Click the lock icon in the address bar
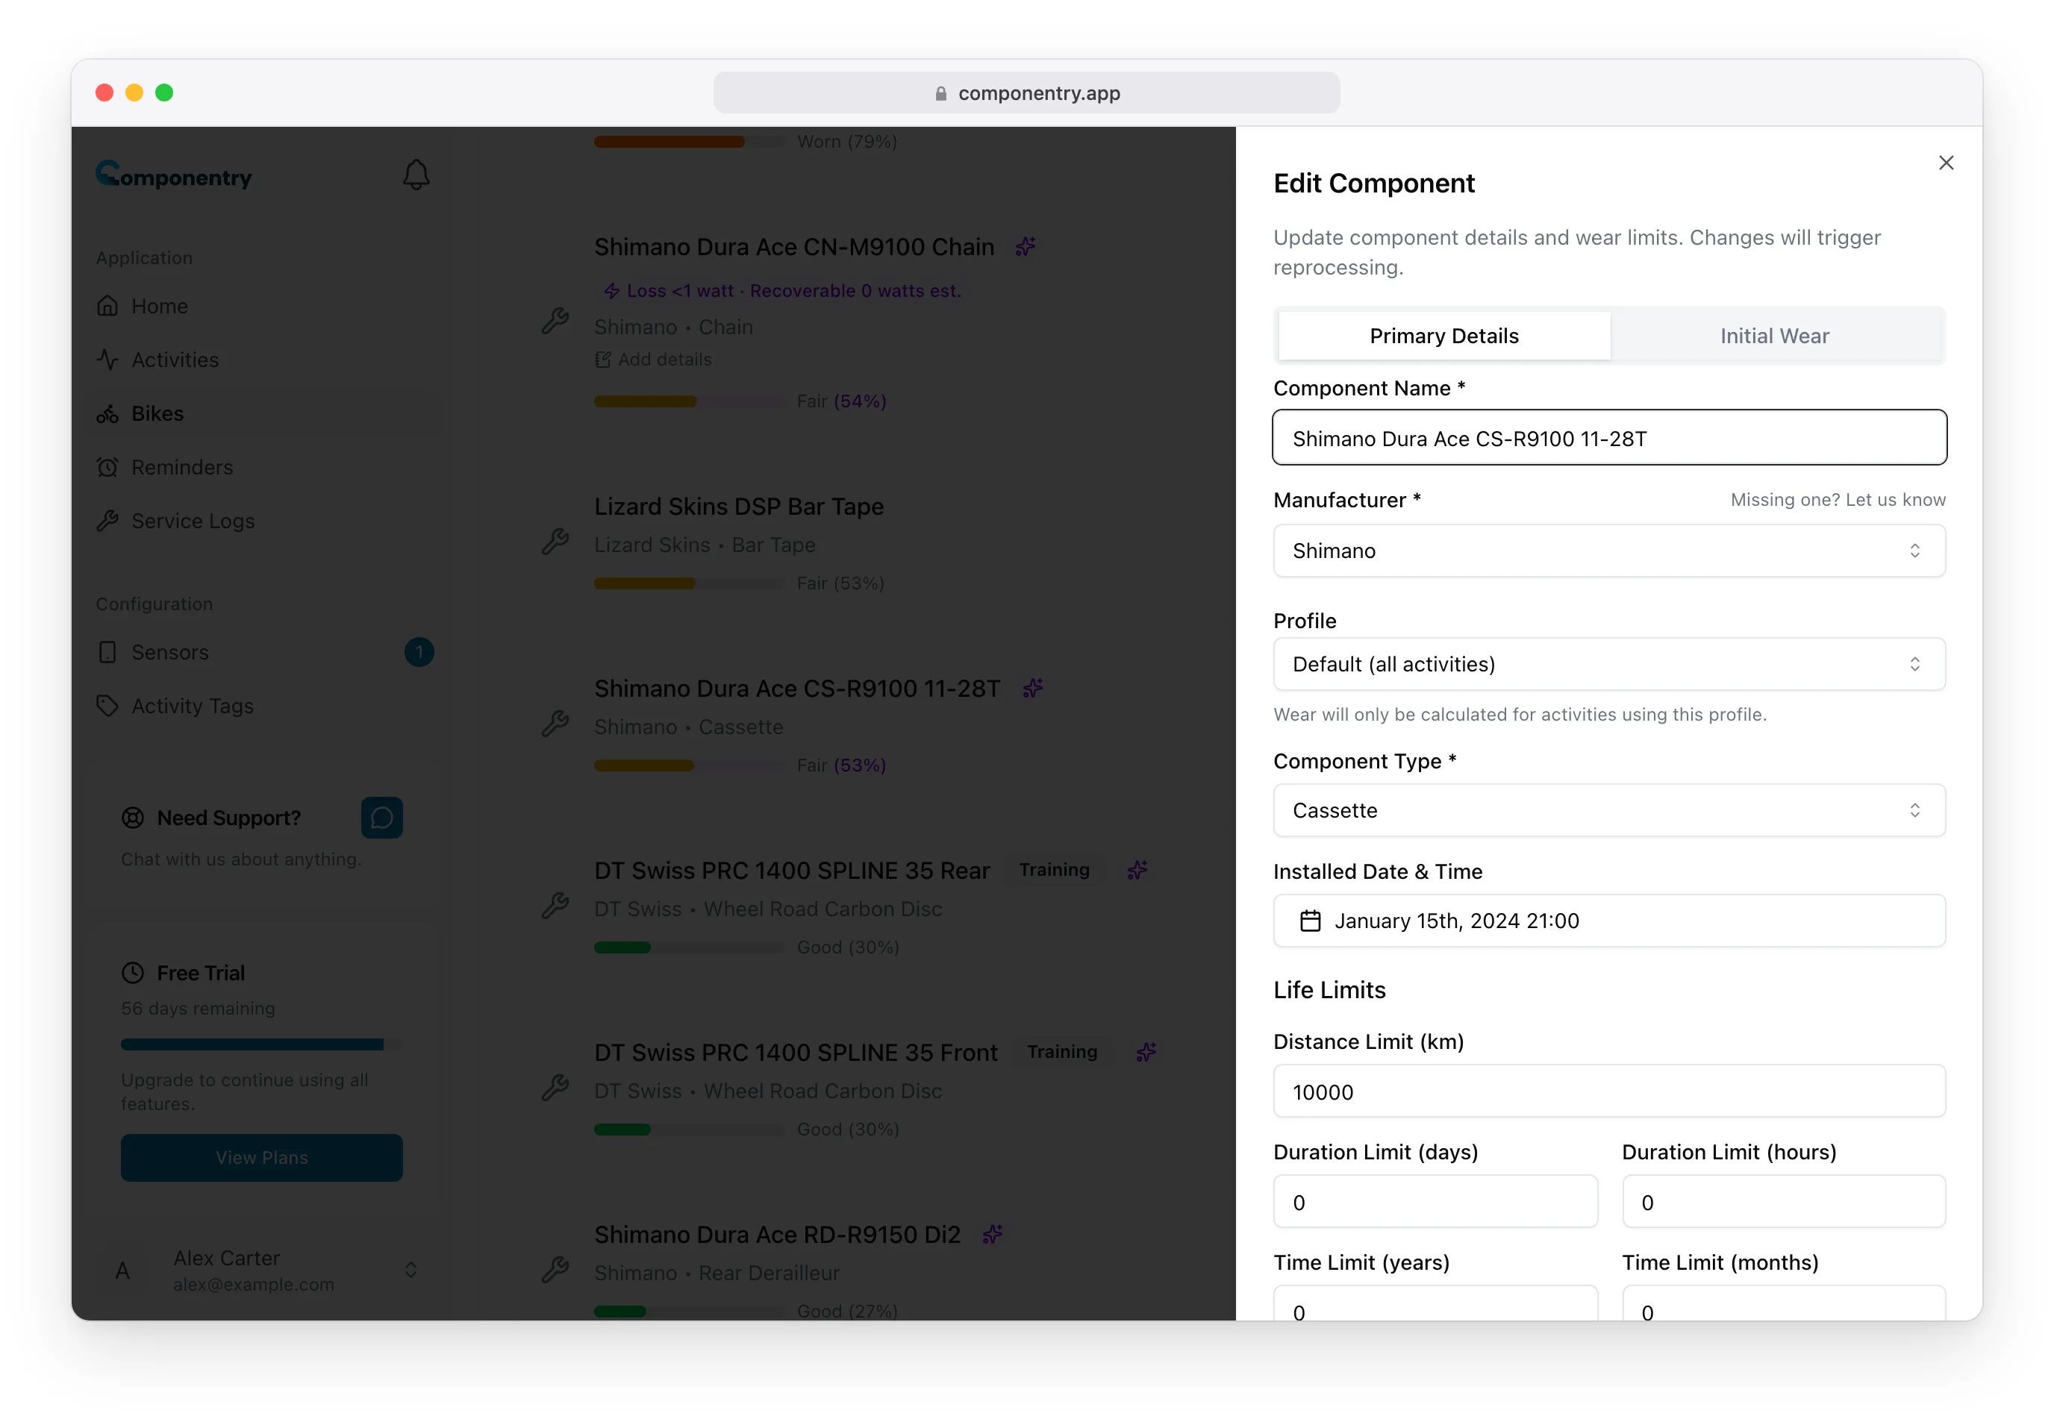This screenshot has height=1416, width=2054. [x=941, y=93]
